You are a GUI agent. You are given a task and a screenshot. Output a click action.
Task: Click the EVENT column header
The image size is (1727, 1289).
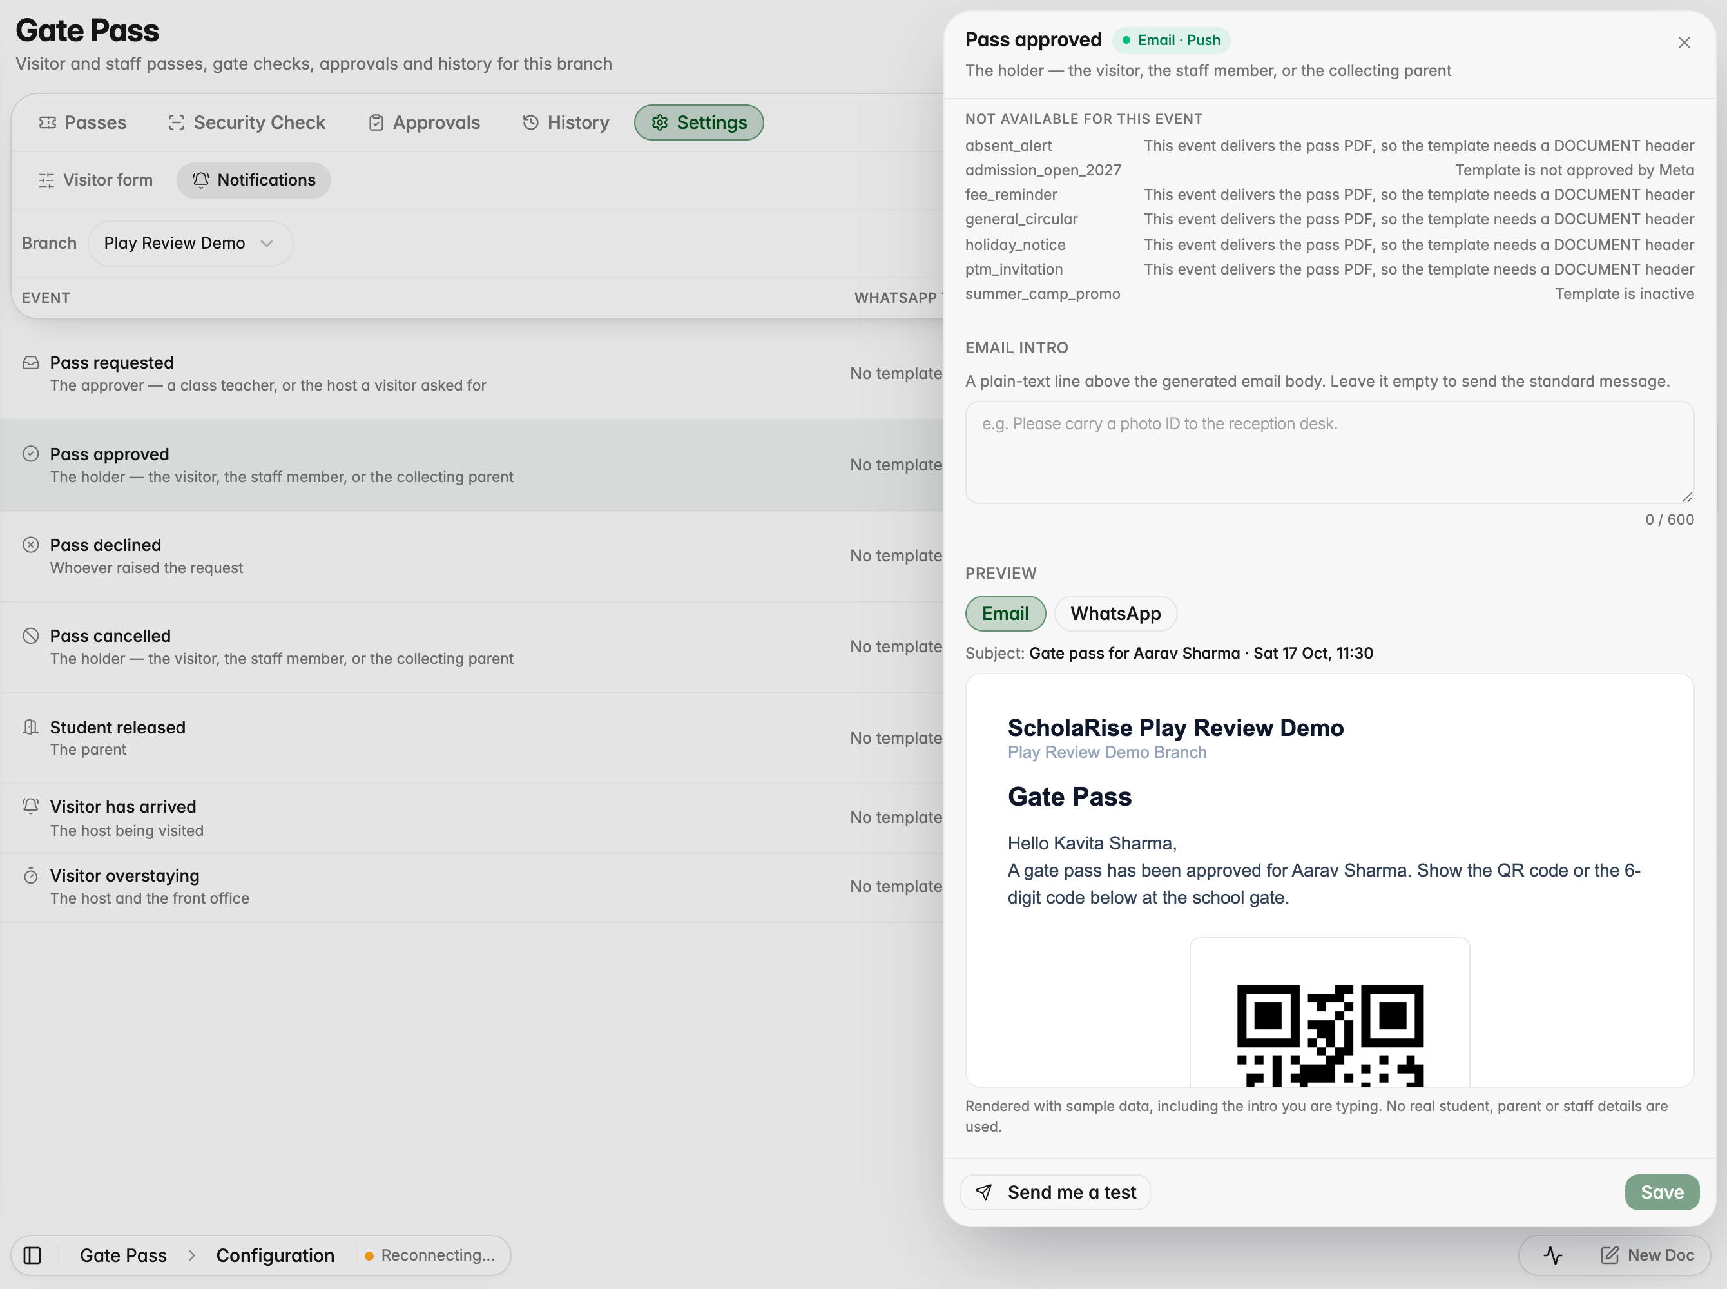coord(46,298)
